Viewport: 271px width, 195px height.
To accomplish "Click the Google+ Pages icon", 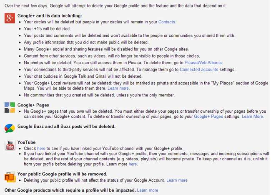I will pos(10,107).
